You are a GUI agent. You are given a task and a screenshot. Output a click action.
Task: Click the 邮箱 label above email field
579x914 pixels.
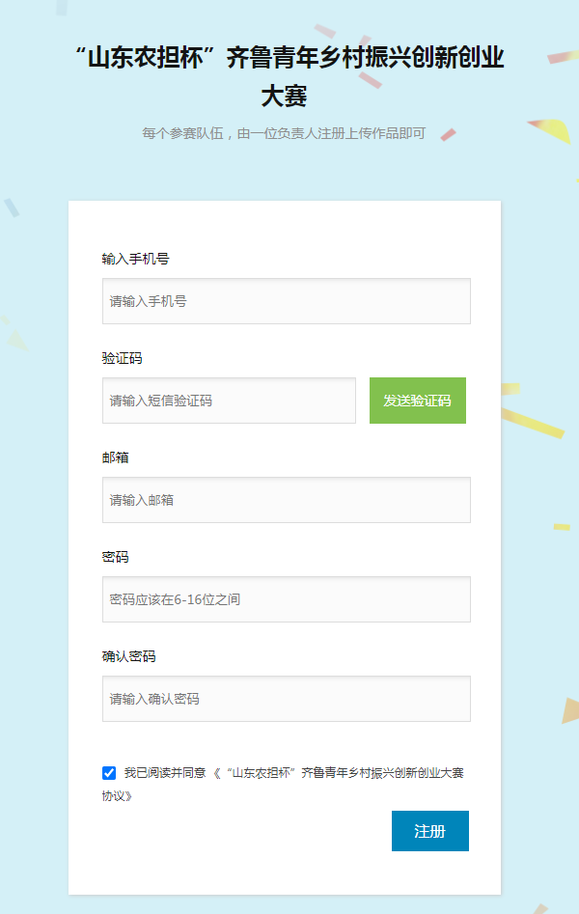pyautogui.click(x=116, y=457)
